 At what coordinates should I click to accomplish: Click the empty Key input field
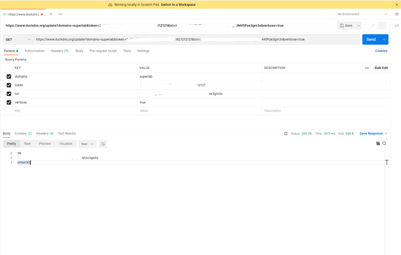pos(75,111)
